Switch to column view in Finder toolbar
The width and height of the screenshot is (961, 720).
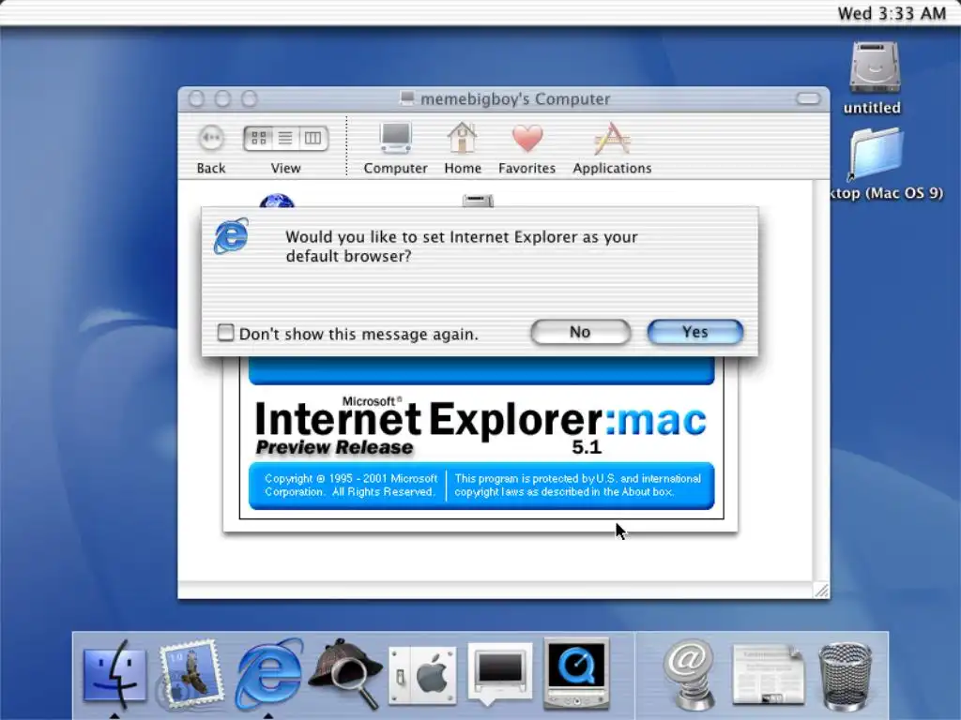(x=313, y=138)
